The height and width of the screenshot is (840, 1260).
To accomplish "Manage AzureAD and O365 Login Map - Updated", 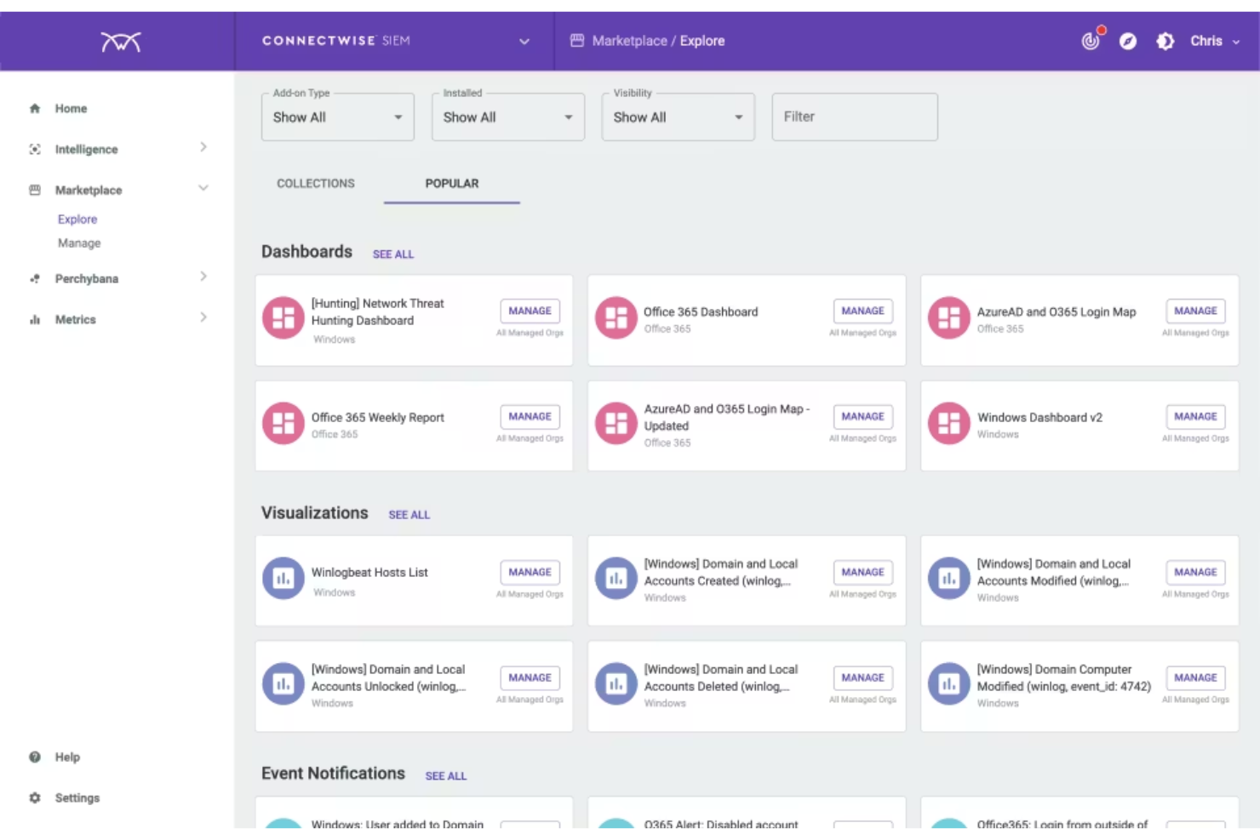I will [x=863, y=416].
